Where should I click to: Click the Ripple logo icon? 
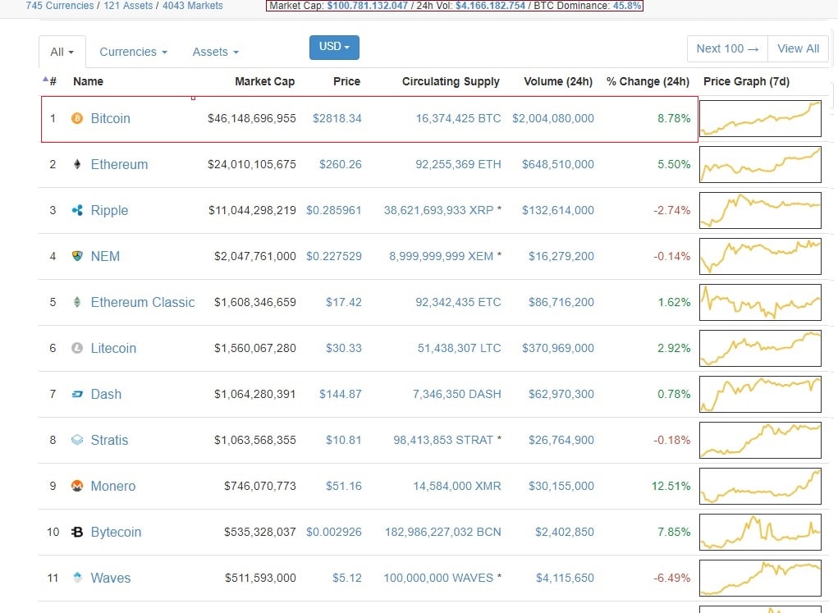[77, 210]
